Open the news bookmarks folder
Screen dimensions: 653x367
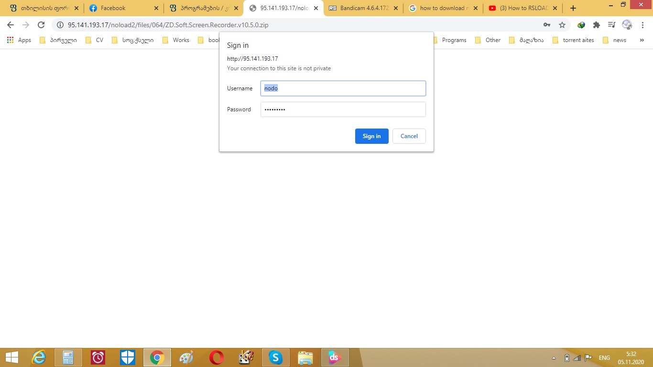(x=614, y=40)
